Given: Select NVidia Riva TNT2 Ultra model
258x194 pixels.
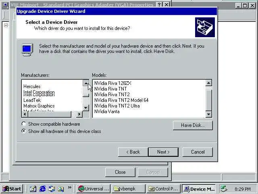Looking at the screenshot, I should (117, 106).
